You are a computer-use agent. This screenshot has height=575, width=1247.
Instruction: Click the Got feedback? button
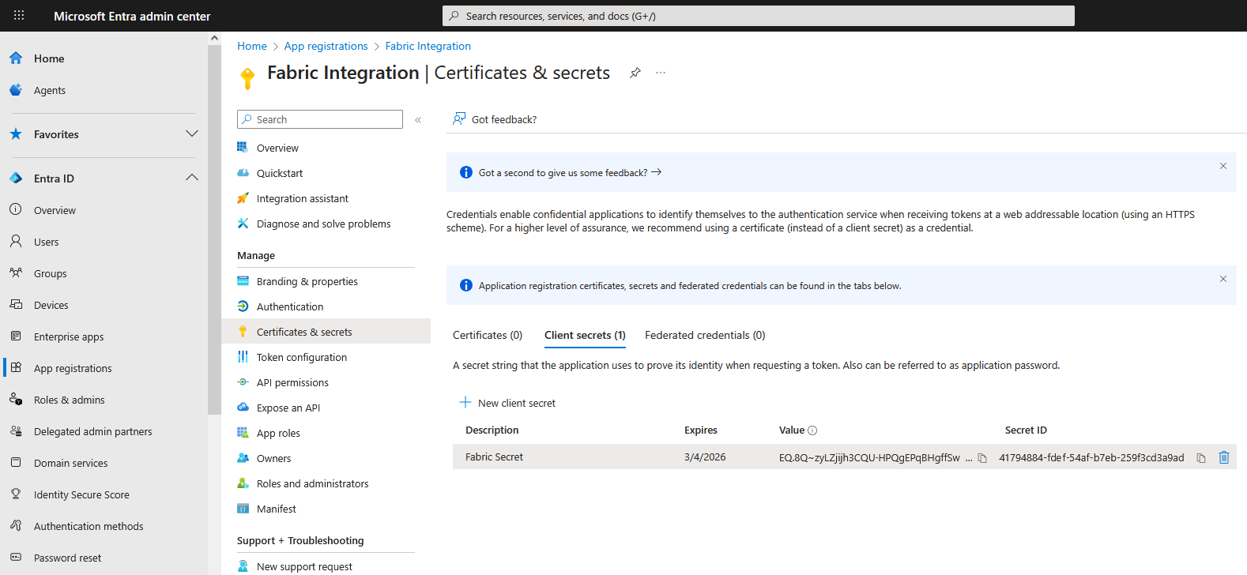coord(495,119)
